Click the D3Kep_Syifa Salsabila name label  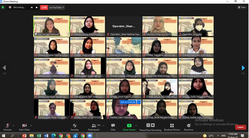197,97
